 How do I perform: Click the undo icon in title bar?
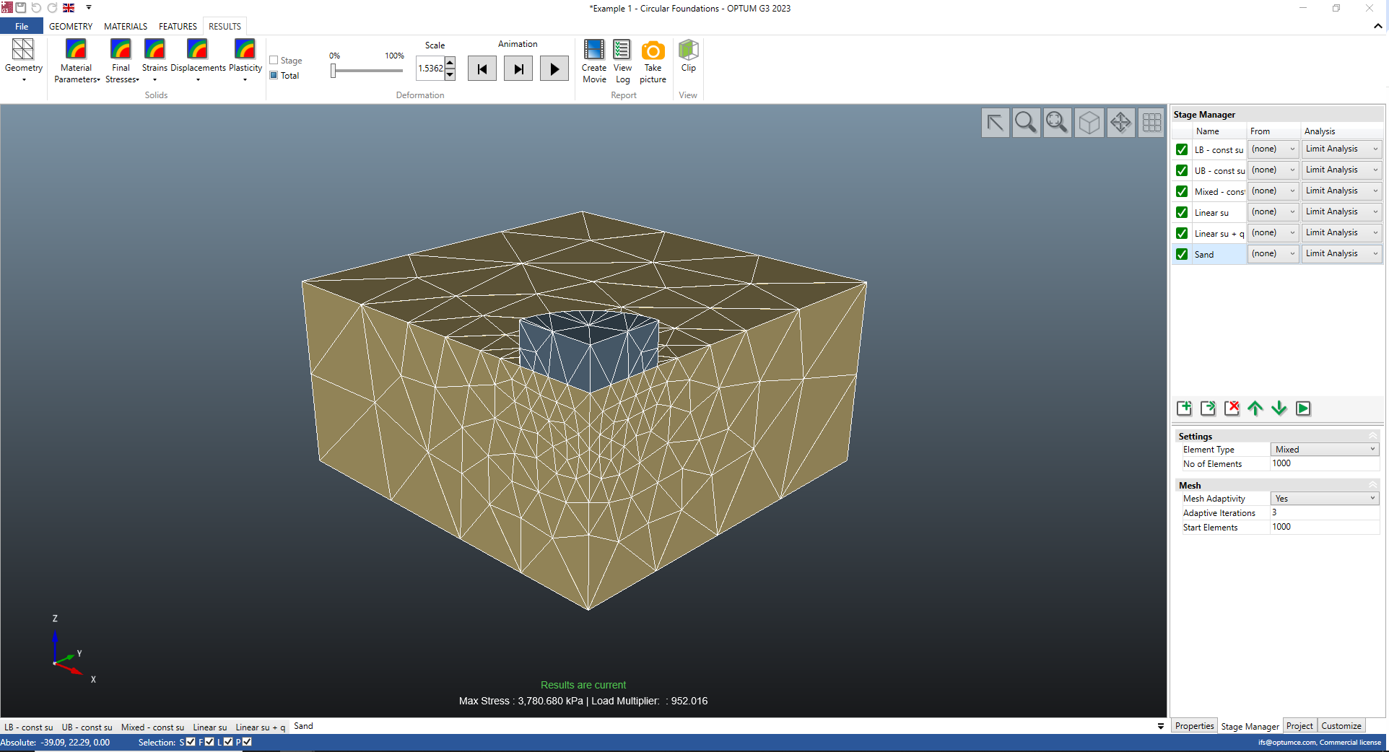tap(36, 8)
